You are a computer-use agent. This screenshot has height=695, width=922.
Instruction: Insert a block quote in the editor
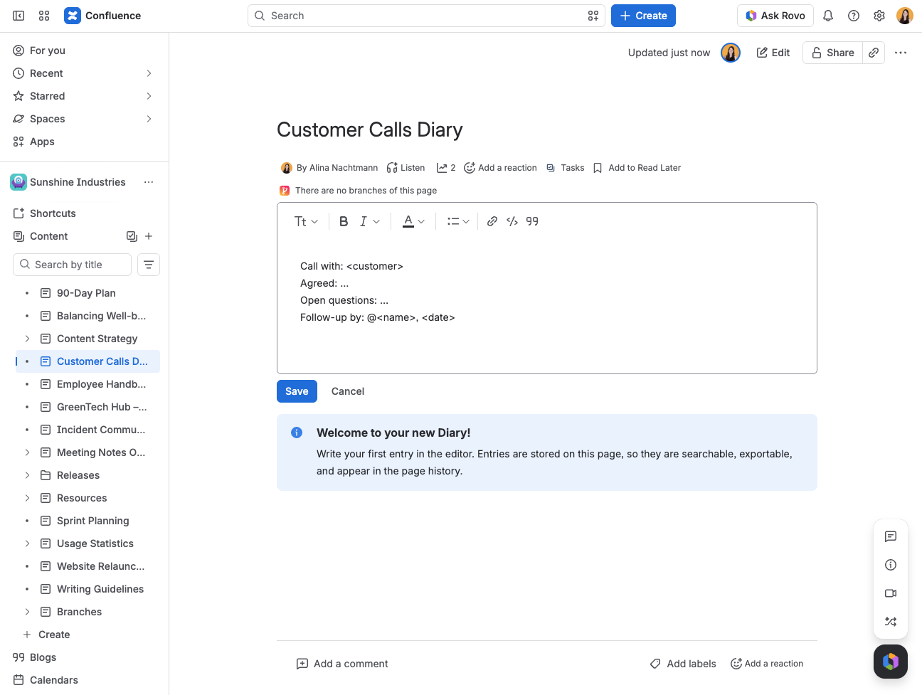tap(532, 221)
